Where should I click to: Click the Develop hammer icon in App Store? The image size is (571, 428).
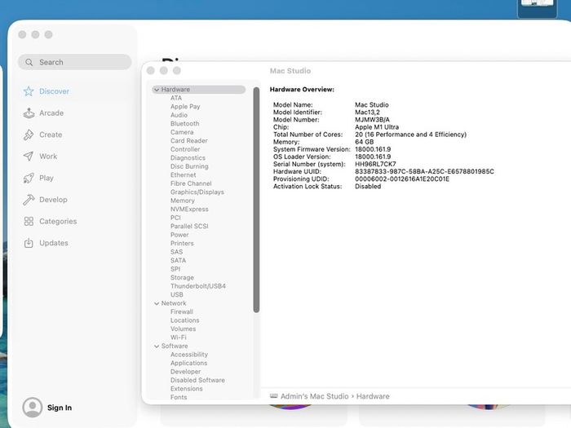[29, 200]
